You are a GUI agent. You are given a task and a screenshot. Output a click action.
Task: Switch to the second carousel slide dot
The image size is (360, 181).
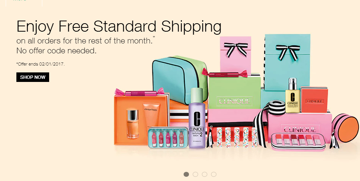click(195, 175)
